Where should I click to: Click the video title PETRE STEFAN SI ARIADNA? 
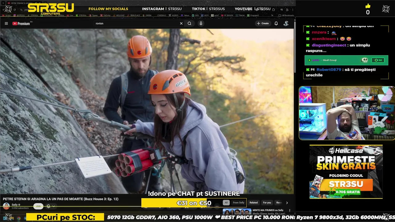coord(60,199)
